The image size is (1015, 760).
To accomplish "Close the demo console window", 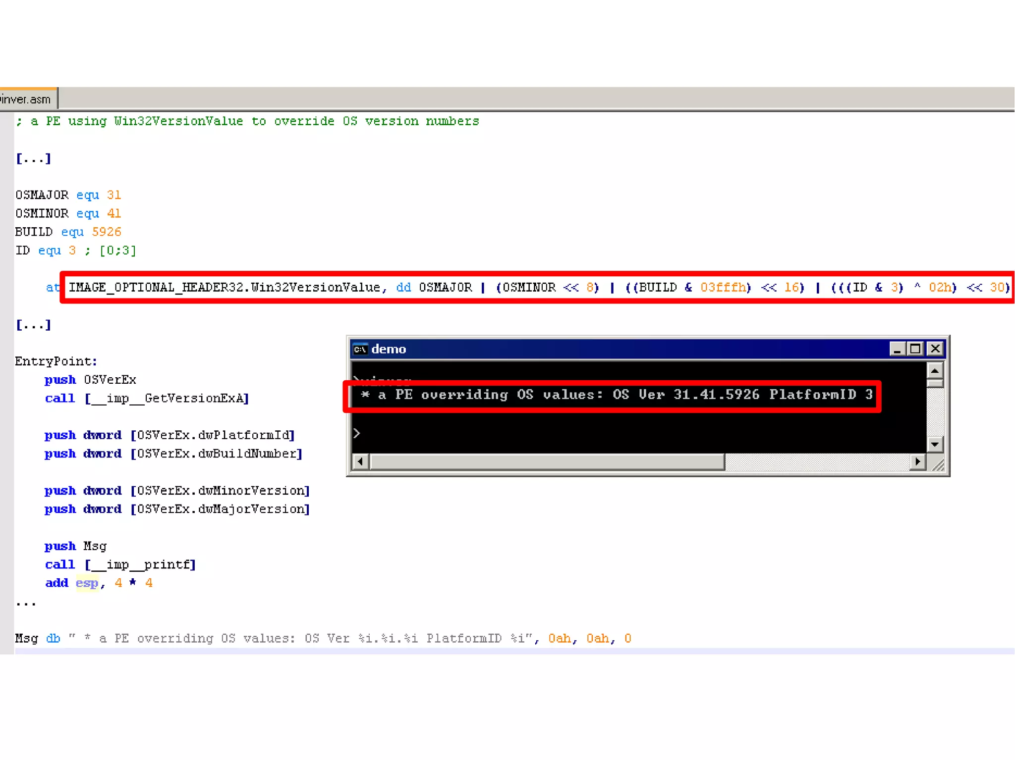I will pyautogui.click(x=935, y=350).
